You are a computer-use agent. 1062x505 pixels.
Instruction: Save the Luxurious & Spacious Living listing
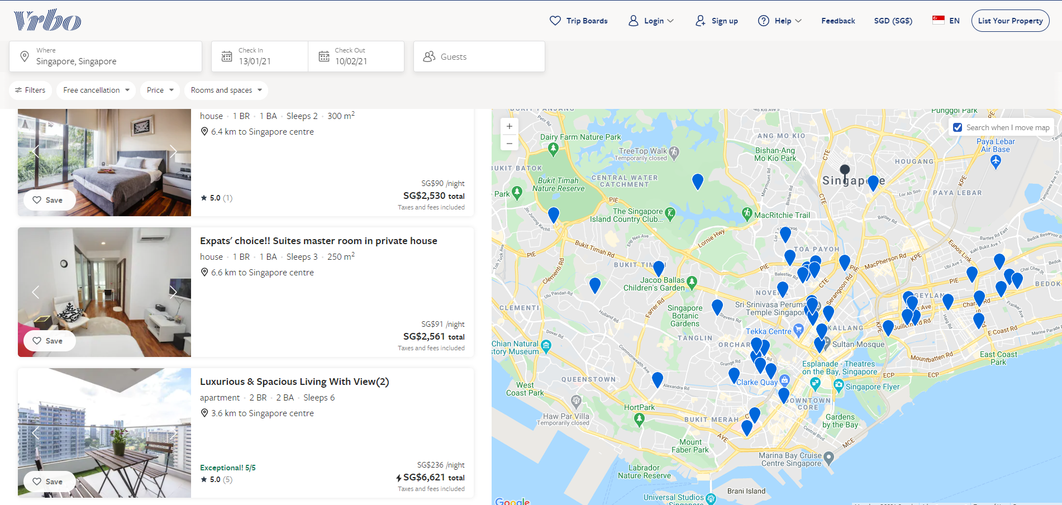tap(47, 482)
